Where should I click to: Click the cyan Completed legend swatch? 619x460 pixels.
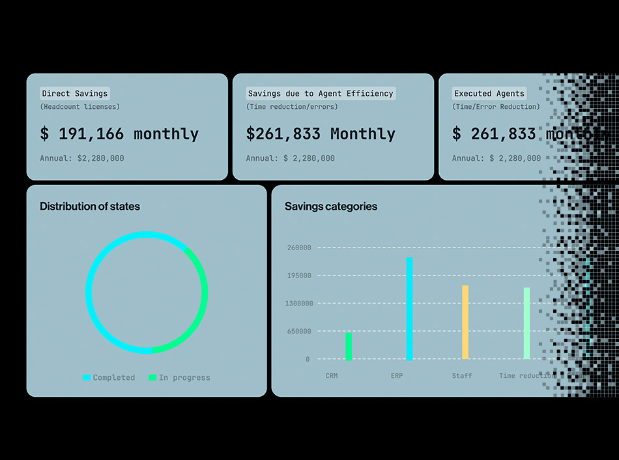pos(87,377)
